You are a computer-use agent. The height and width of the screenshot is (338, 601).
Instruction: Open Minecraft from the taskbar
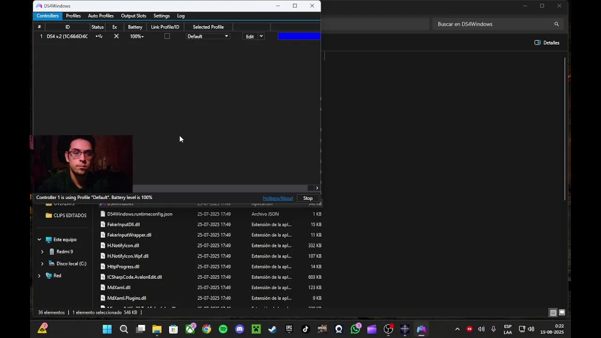[x=256, y=329]
